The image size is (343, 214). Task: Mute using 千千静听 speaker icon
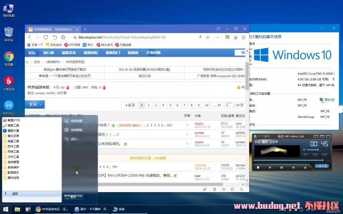304,150
